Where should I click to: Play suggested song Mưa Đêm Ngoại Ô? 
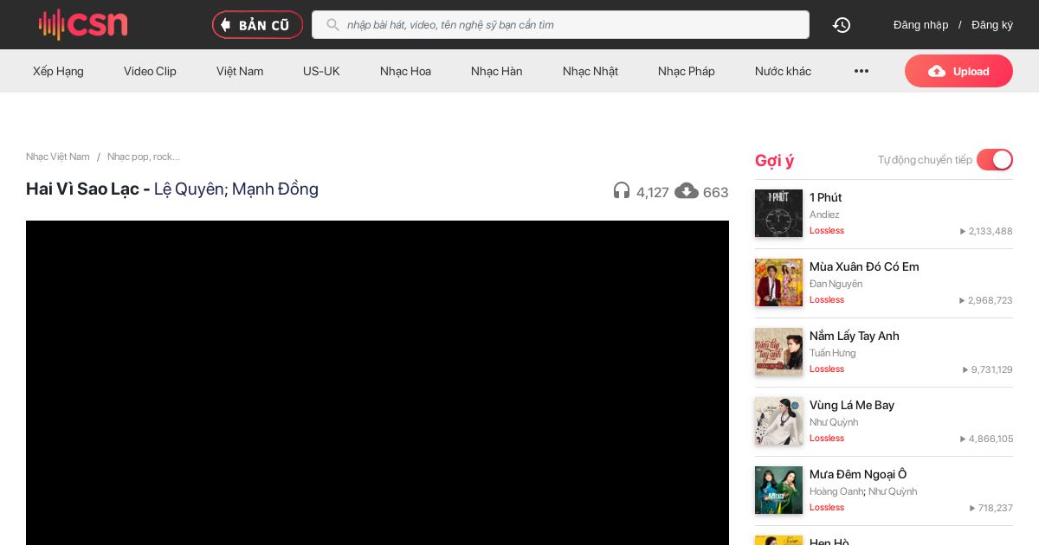858,474
